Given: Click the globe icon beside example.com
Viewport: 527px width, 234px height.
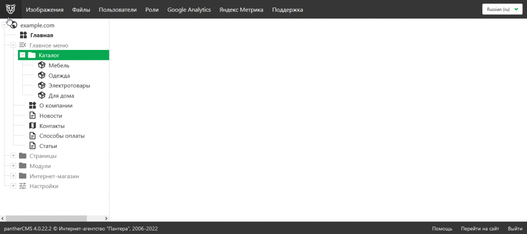Looking at the screenshot, I should (14, 25).
